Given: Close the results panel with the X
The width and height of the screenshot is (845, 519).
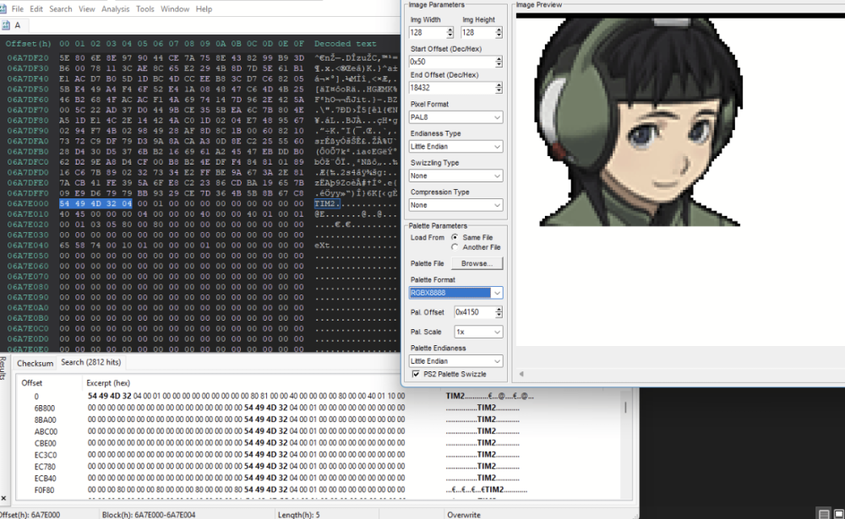Looking at the screenshot, I should pyautogui.click(x=3, y=499).
